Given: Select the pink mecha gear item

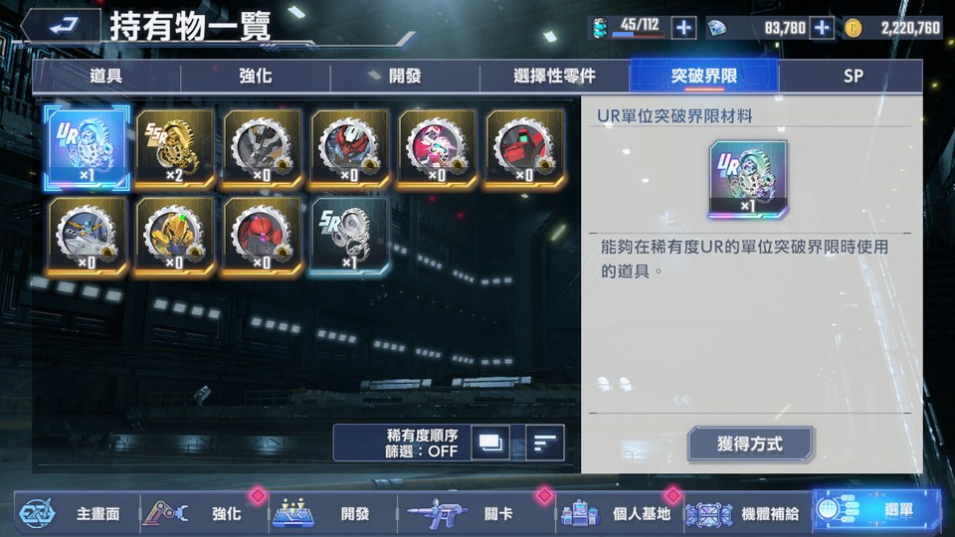Looking at the screenshot, I should 437,148.
